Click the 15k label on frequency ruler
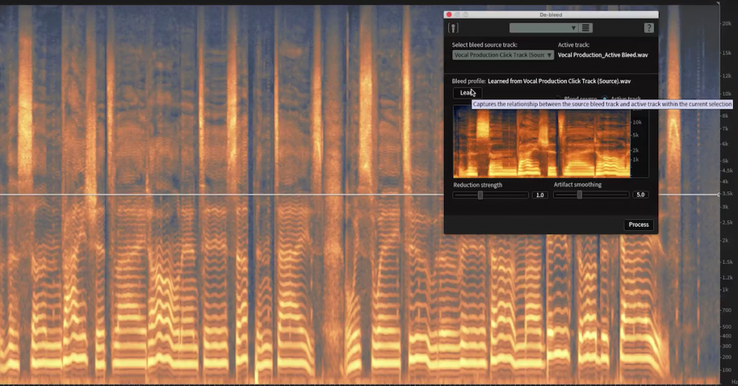Image resolution: width=738 pixels, height=386 pixels. 726,53
